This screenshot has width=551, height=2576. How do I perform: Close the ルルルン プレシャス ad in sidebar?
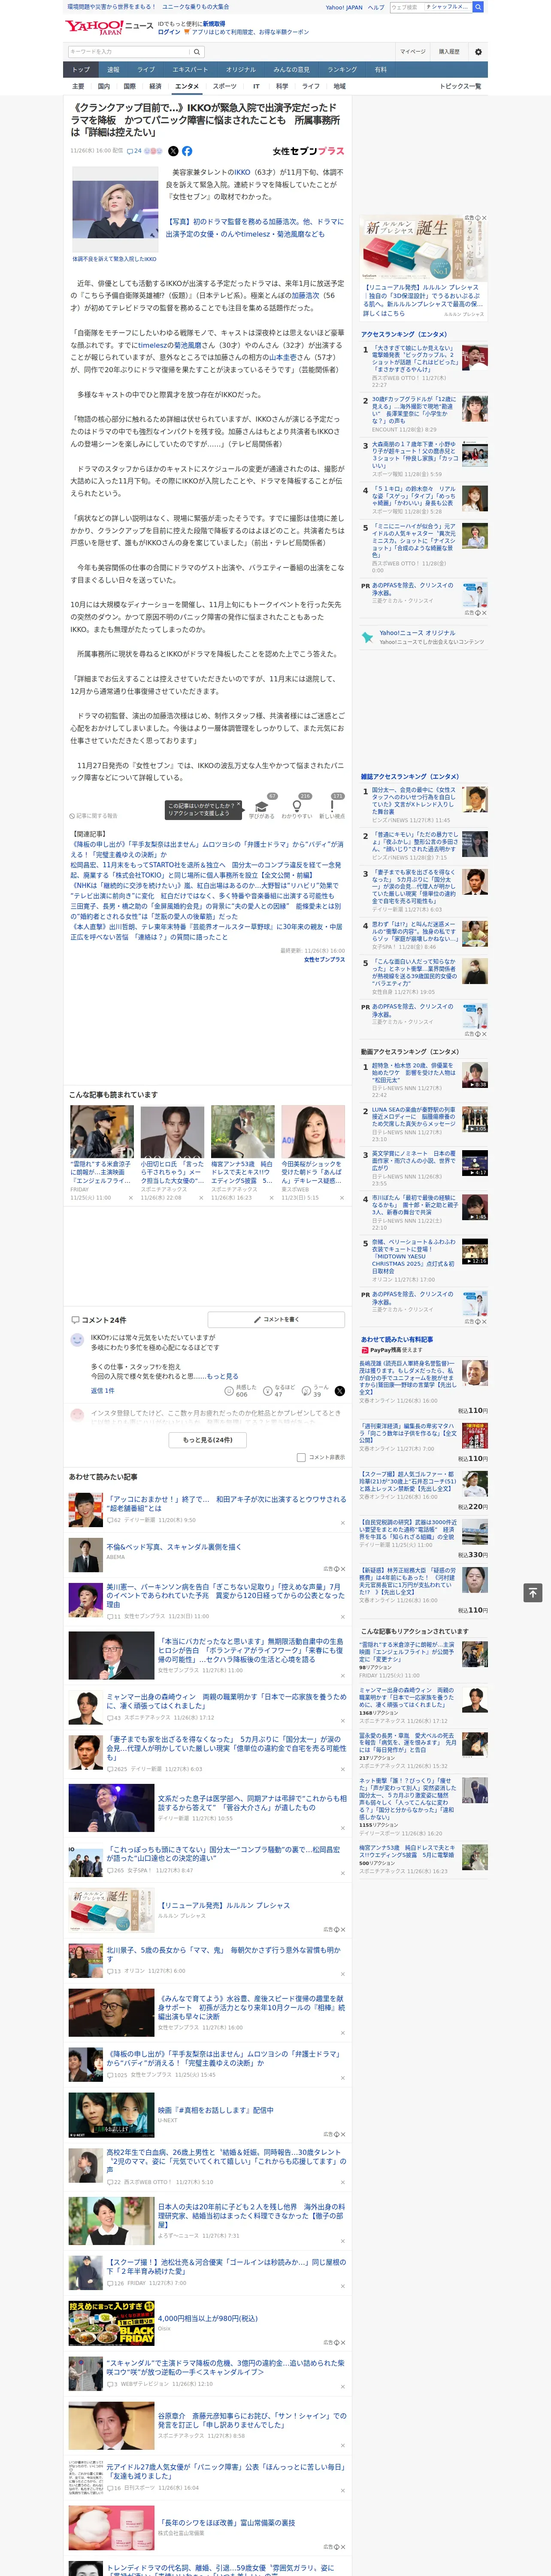click(484, 218)
